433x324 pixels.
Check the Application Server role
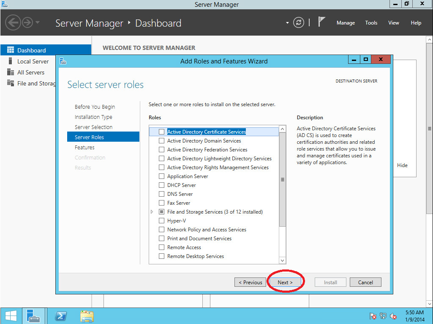point(161,176)
